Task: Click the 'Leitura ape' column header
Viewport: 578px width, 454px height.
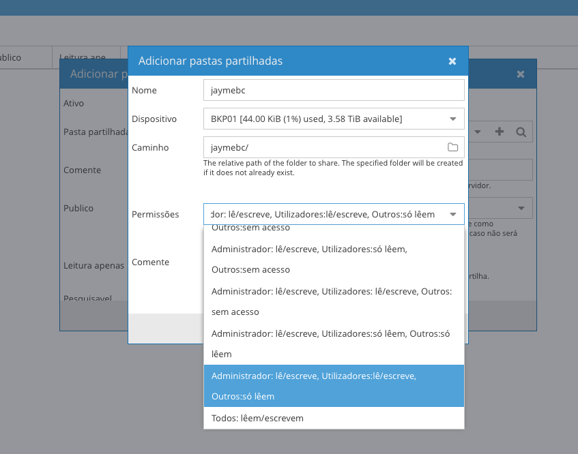Action: coord(83,58)
